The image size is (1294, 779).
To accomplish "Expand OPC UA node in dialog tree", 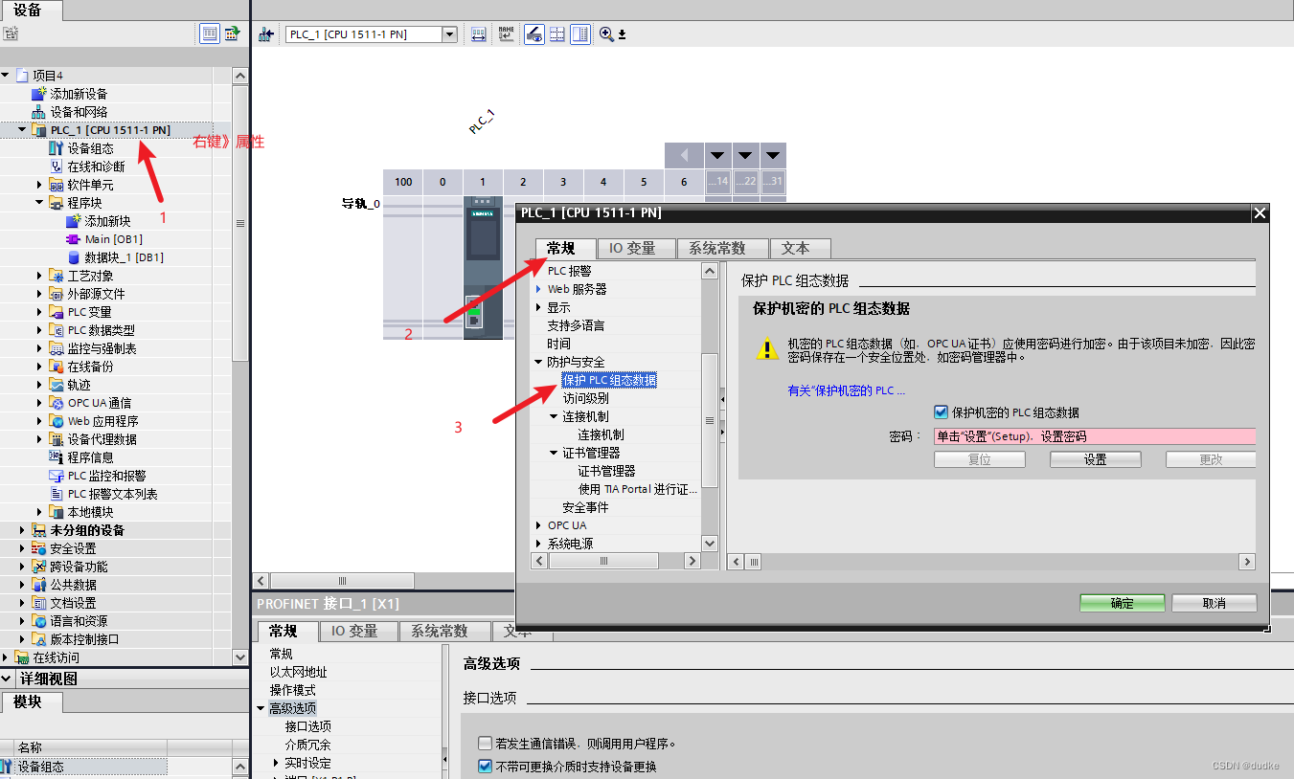I will point(538,525).
